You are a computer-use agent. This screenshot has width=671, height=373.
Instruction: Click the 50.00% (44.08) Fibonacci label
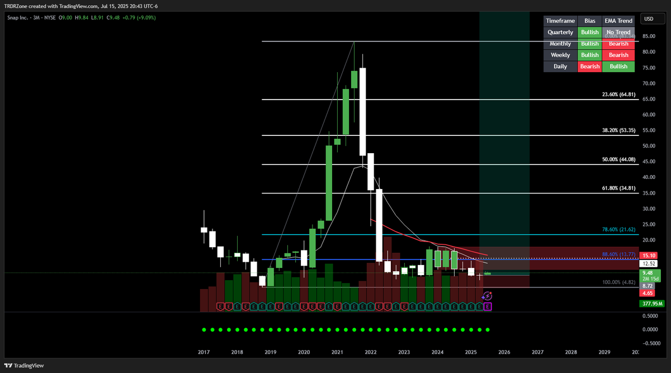pos(620,160)
